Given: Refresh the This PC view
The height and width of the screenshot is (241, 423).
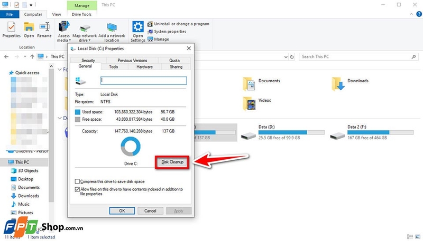Looking at the screenshot, I should pos(292,57).
